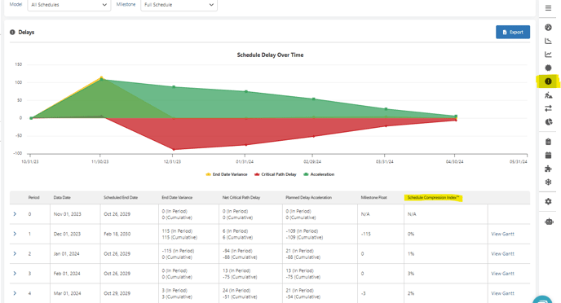Open the puzzle piece icon in sidebar
This screenshot has width=561, height=303.
coord(548,169)
